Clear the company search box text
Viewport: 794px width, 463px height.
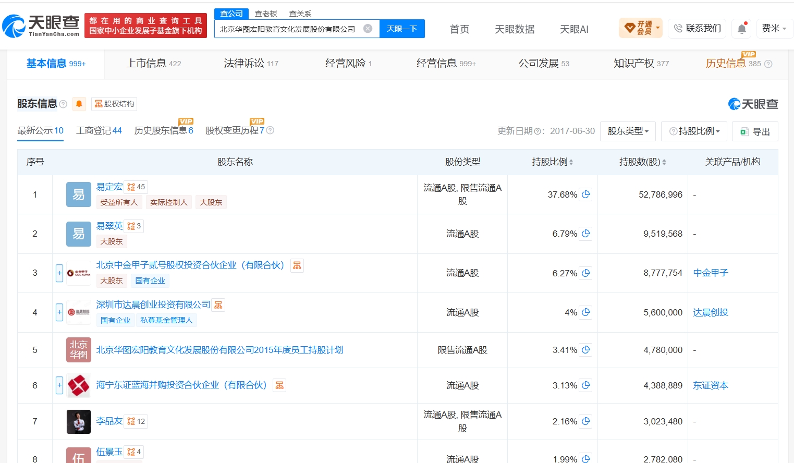tap(368, 29)
